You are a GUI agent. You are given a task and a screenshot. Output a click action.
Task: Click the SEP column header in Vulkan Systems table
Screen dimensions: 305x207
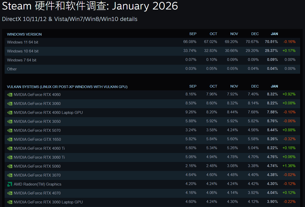pyautogui.click(x=193, y=86)
